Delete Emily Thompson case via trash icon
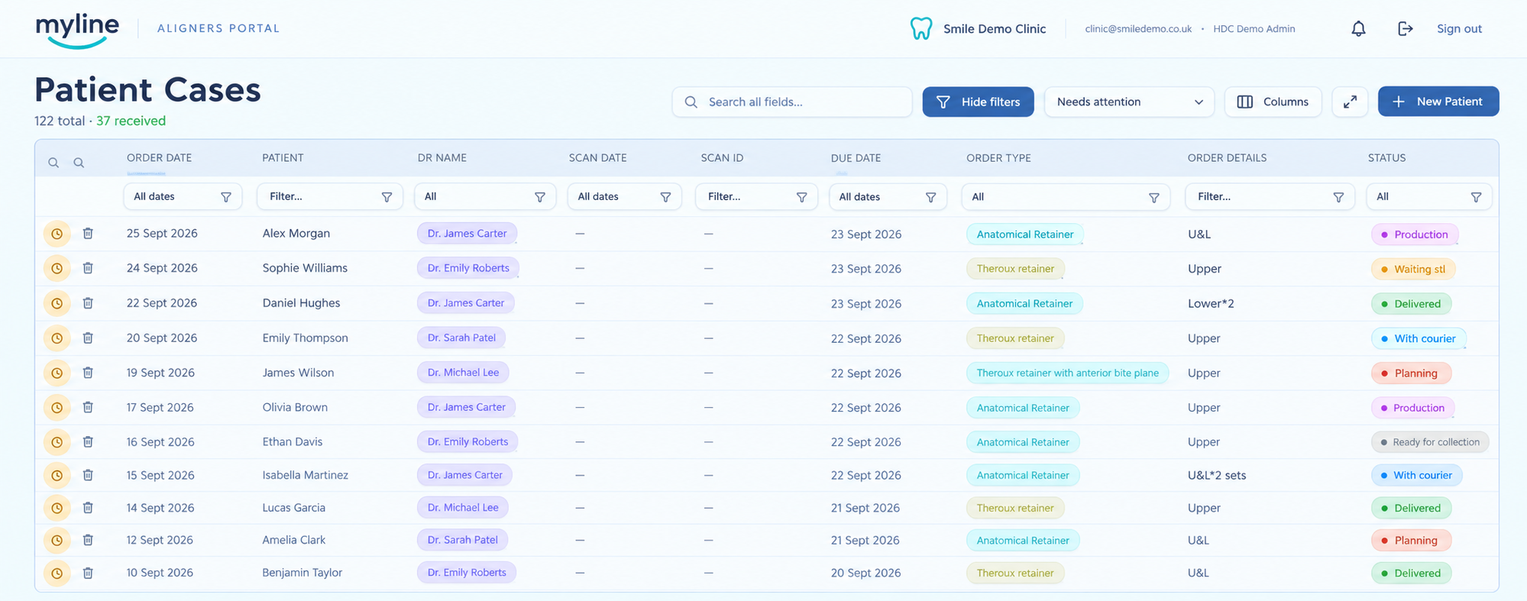The height and width of the screenshot is (601, 1527). 88,338
